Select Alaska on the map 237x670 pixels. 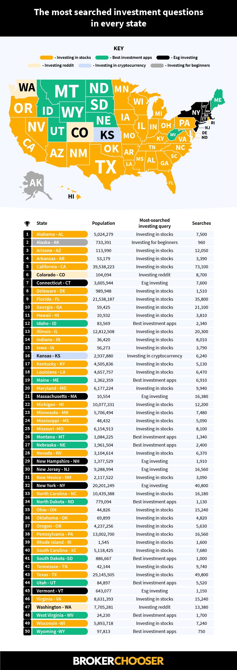coord(35,184)
